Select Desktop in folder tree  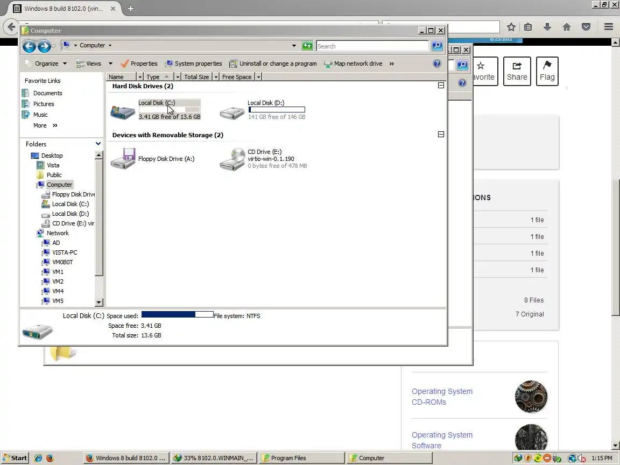pos(52,156)
